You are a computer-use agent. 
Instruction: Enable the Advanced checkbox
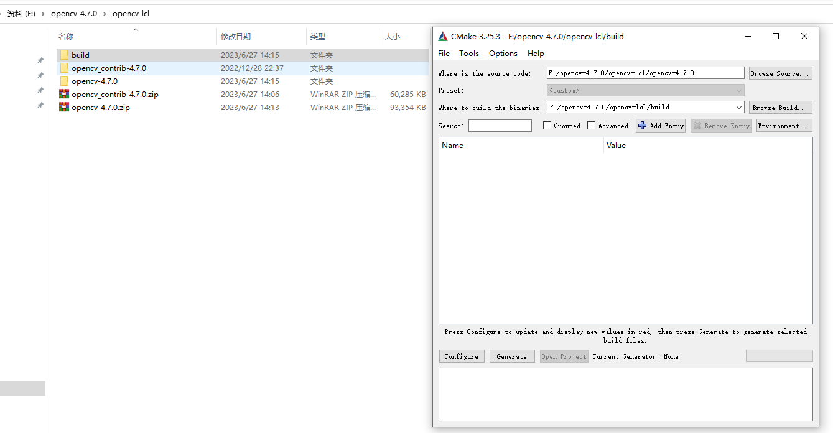590,125
